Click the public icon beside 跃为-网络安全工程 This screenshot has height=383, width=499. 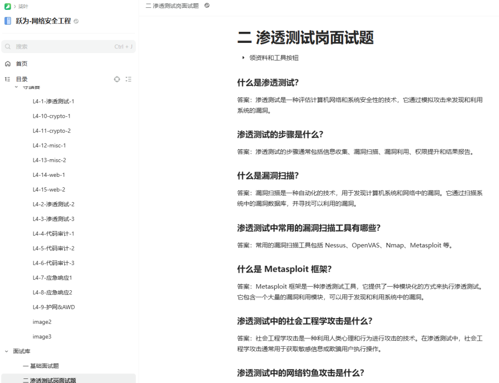[76, 21]
